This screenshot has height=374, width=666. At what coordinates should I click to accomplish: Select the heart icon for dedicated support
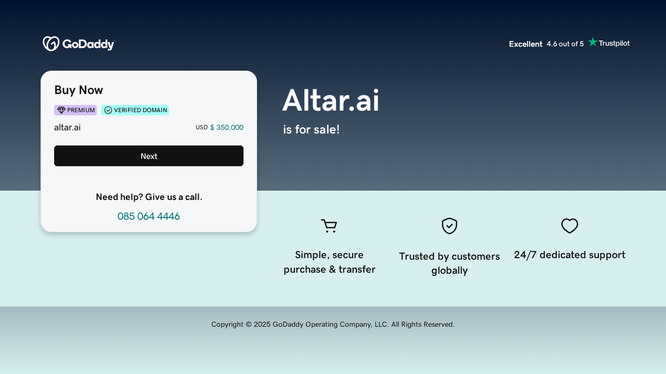[569, 226]
